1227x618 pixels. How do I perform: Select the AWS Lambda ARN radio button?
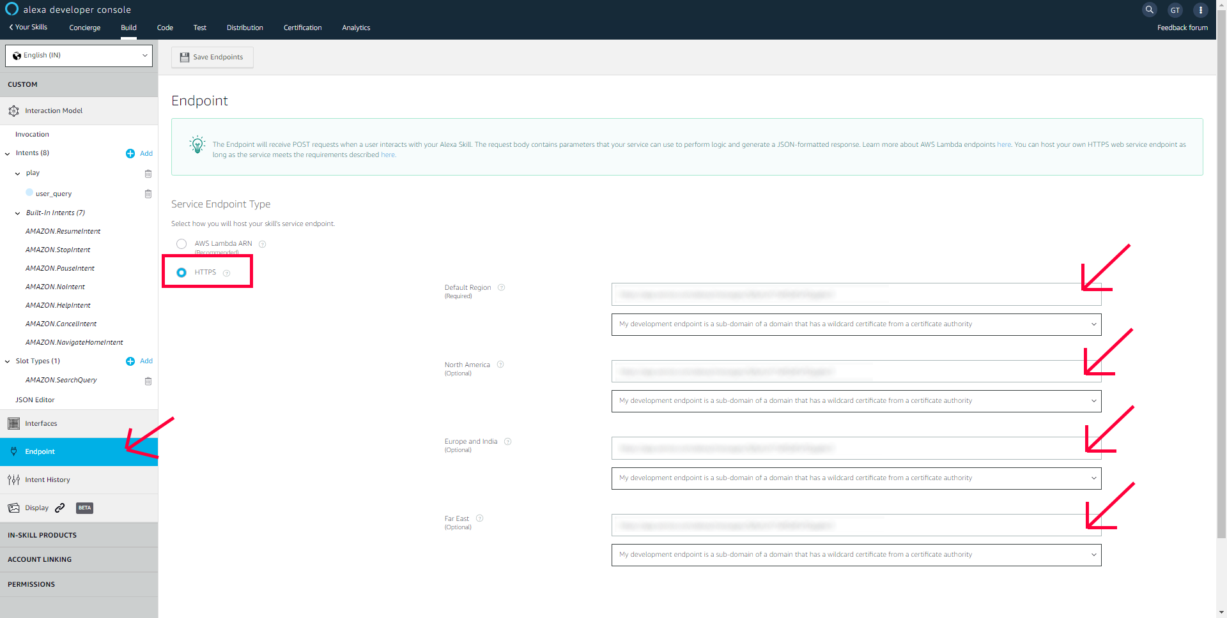(181, 244)
